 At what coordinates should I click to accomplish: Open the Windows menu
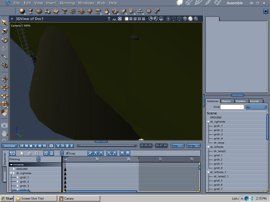point(86,3)
